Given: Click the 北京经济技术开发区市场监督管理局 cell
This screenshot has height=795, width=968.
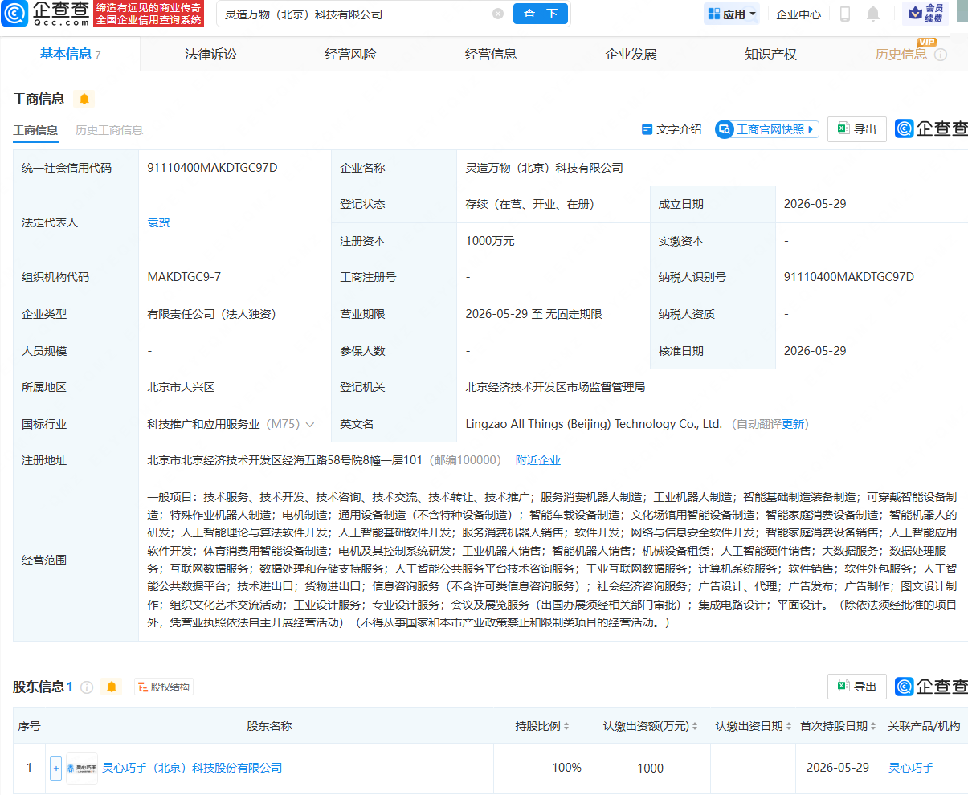Looking at the screenshot, I should [555, 387].
